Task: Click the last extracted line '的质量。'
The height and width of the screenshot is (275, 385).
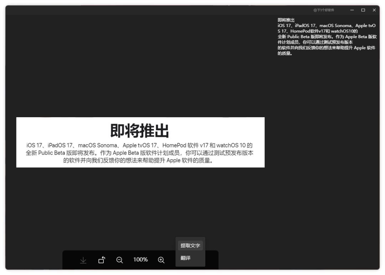Action: click(x=285, y=53)
